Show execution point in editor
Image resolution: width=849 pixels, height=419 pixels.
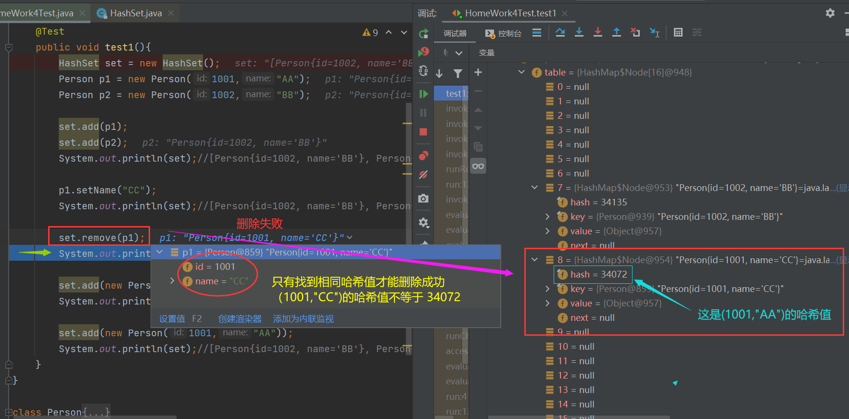tap(537, 33)
